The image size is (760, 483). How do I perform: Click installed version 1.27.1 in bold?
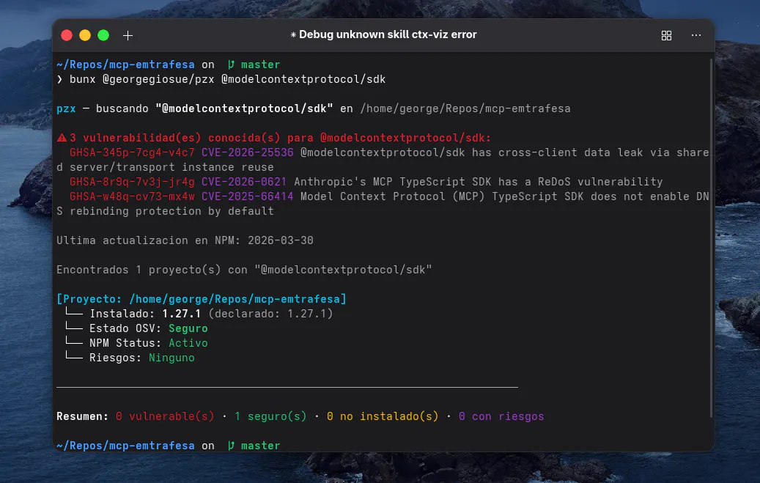(x=181, y=314)
